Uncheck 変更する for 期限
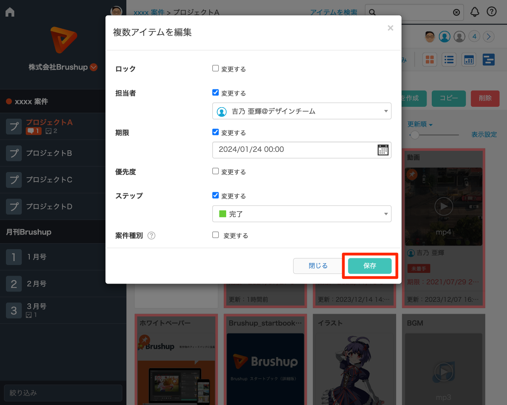This screenshot has width=507, height=405. pyautogui.click(x=215, y=132)
